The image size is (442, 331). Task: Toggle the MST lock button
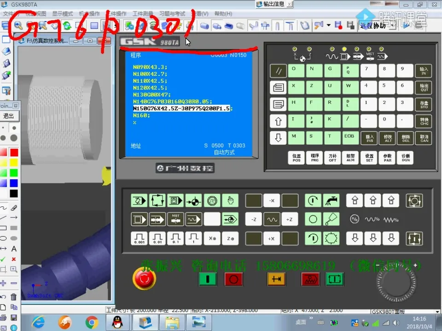pos(175,219)
